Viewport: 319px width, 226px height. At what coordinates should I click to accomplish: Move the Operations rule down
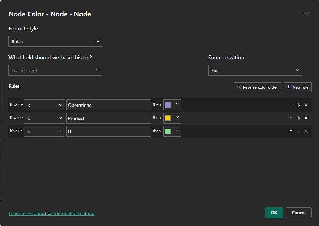pos(299,105)
